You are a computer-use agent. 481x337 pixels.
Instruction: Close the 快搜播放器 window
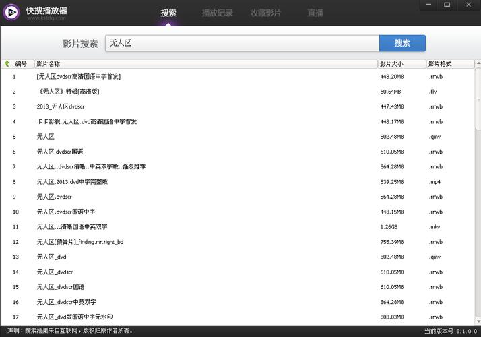[466, 5]
